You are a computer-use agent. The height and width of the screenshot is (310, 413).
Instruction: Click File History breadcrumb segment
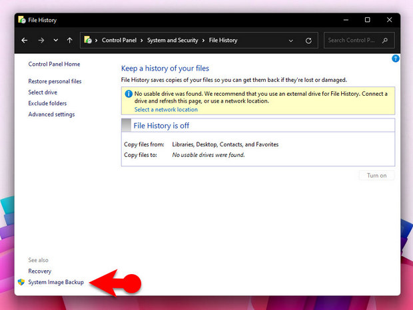(223, 40)
